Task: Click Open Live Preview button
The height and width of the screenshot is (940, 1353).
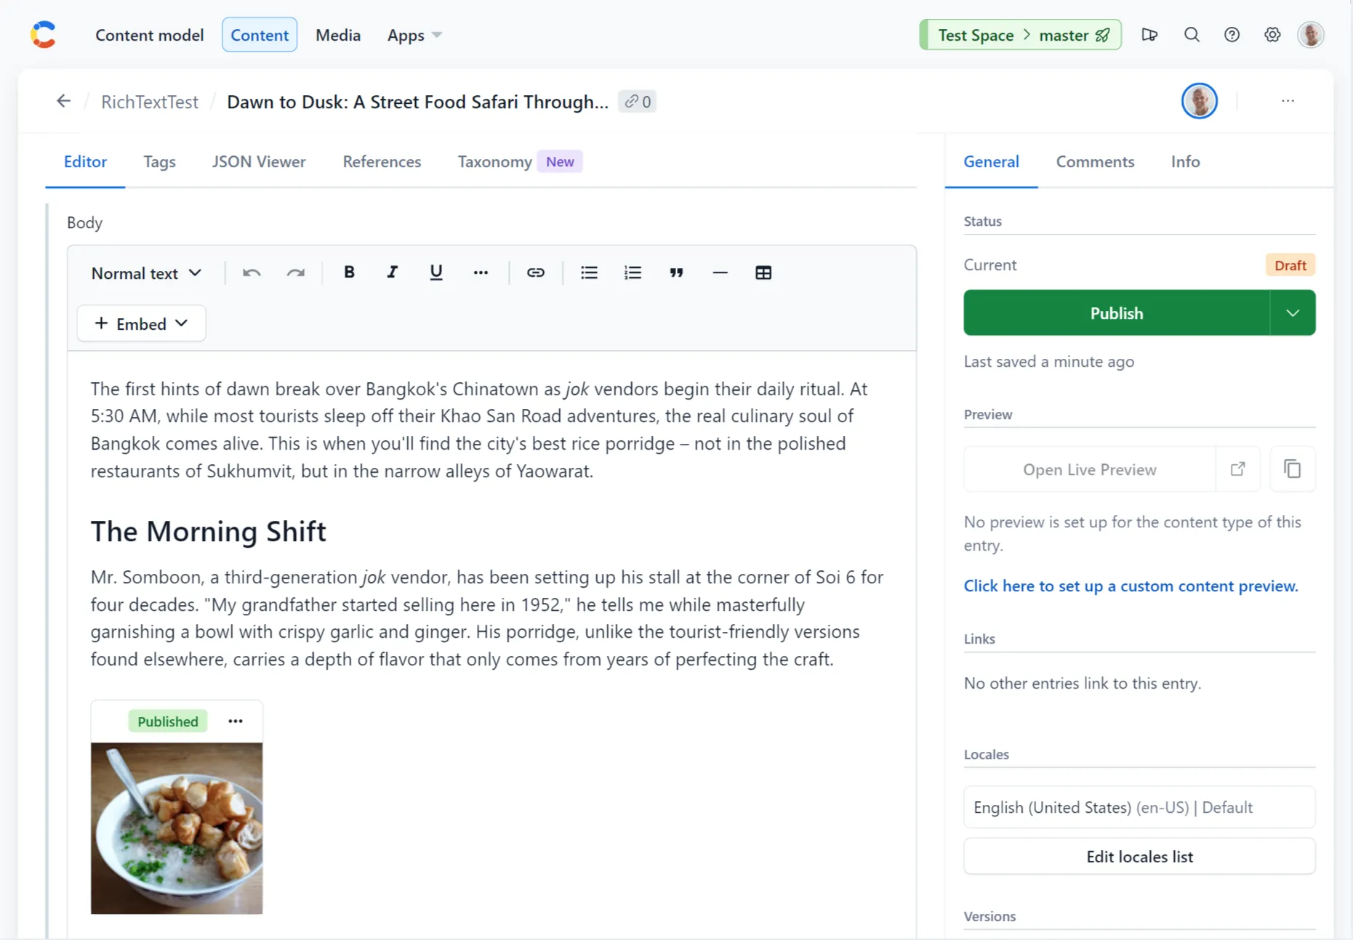Action: [x=1089, y=469]
